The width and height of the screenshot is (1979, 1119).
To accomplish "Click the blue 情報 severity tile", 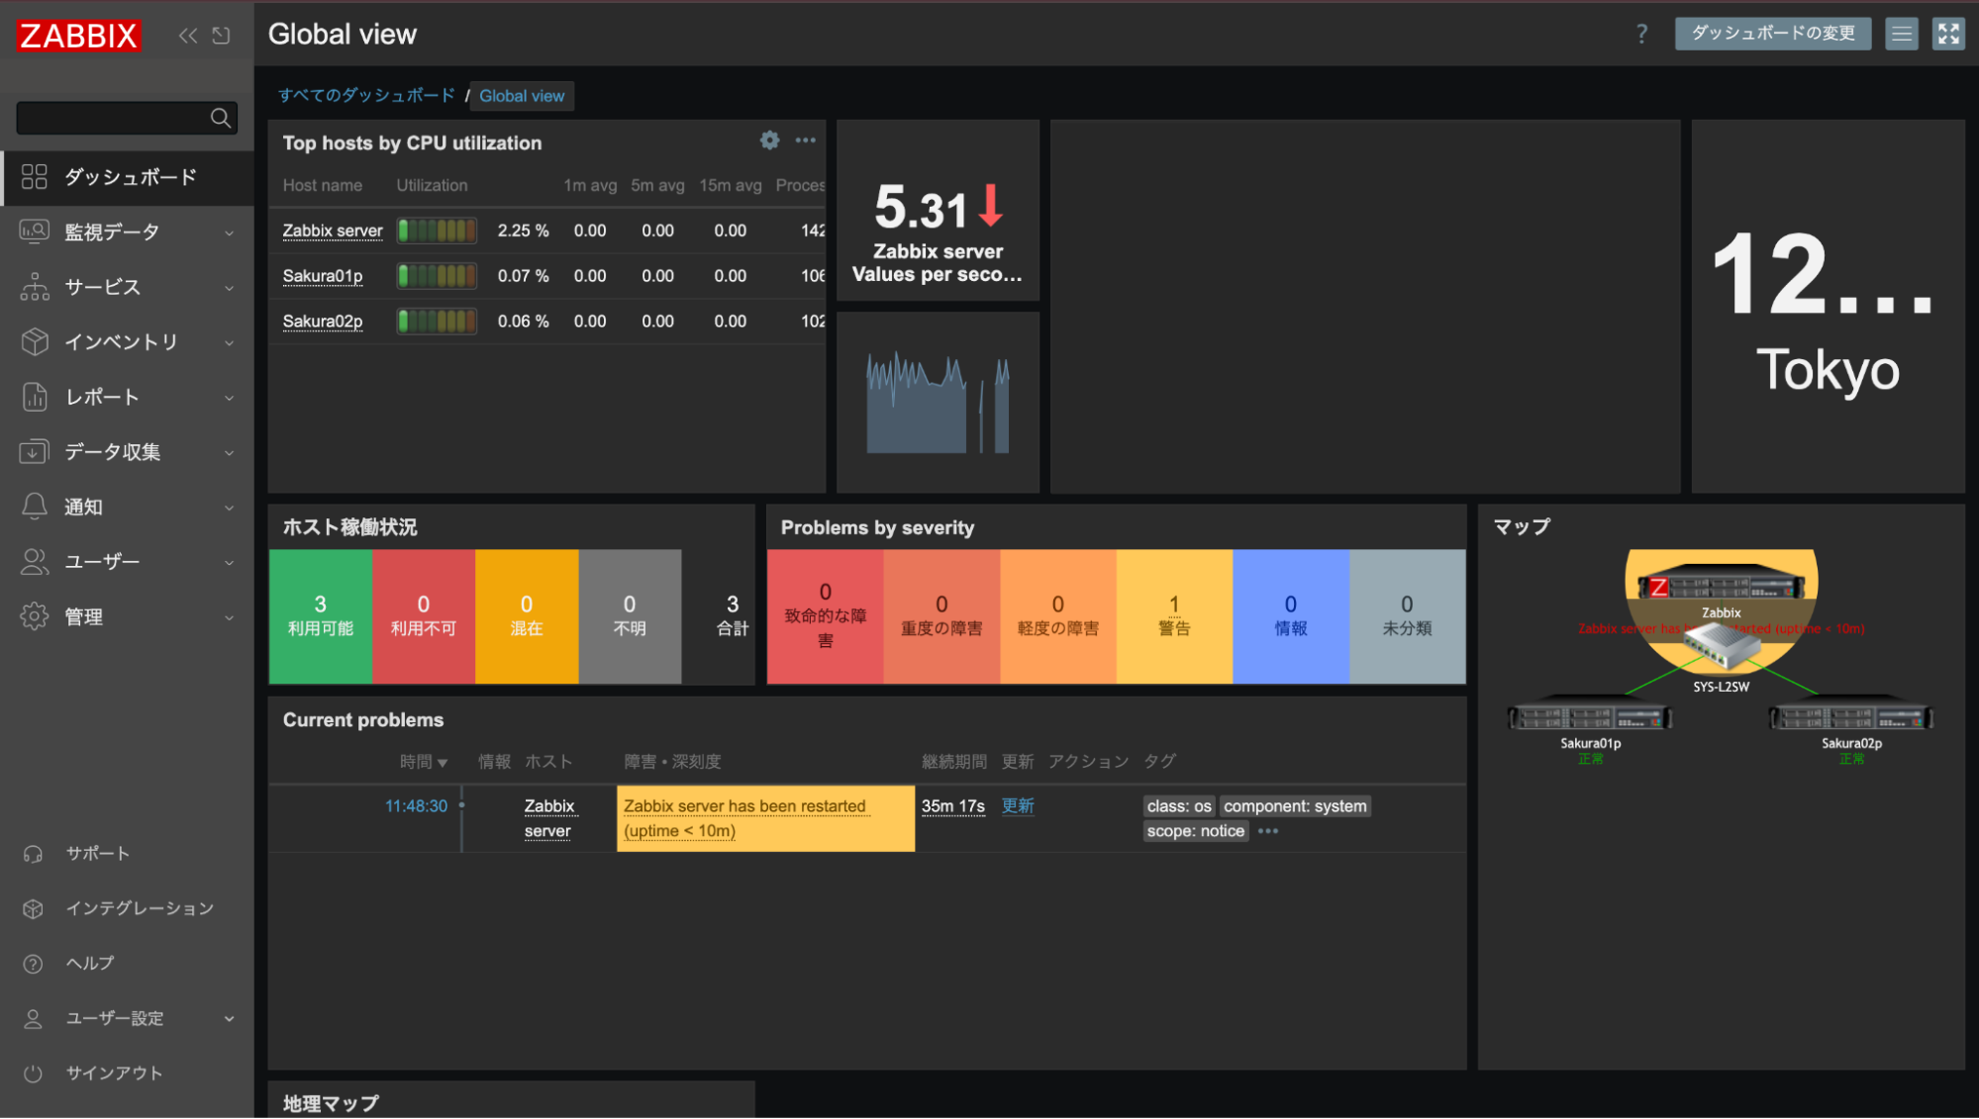I will pyautogui.click(x=1291, y=616).
